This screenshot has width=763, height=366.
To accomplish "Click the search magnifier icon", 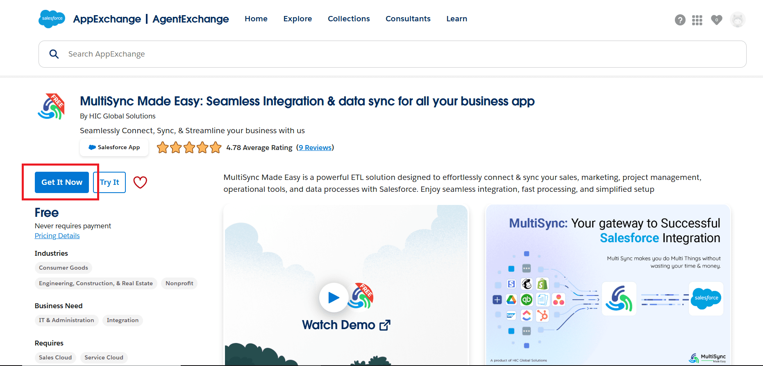I will (54, 54).
